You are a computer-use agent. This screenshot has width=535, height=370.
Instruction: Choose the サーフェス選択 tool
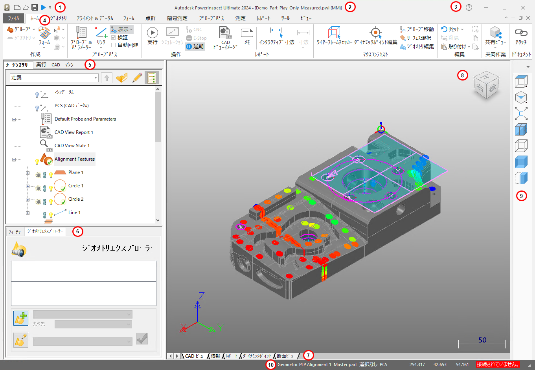[x=415, y=38]
